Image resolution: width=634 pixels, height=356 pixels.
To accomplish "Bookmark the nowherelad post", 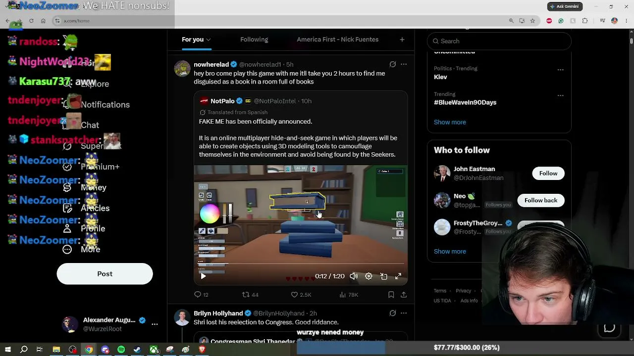I will click(x=391, y=295).
